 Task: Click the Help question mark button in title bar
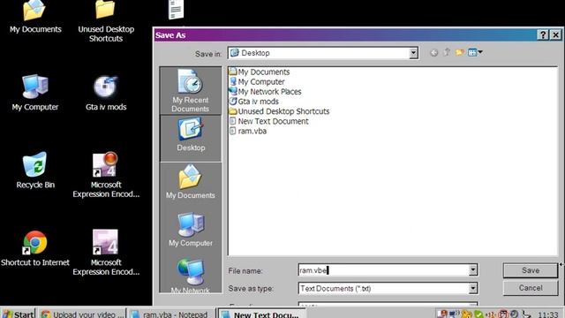pyautogui.click(x=543, y=35)
